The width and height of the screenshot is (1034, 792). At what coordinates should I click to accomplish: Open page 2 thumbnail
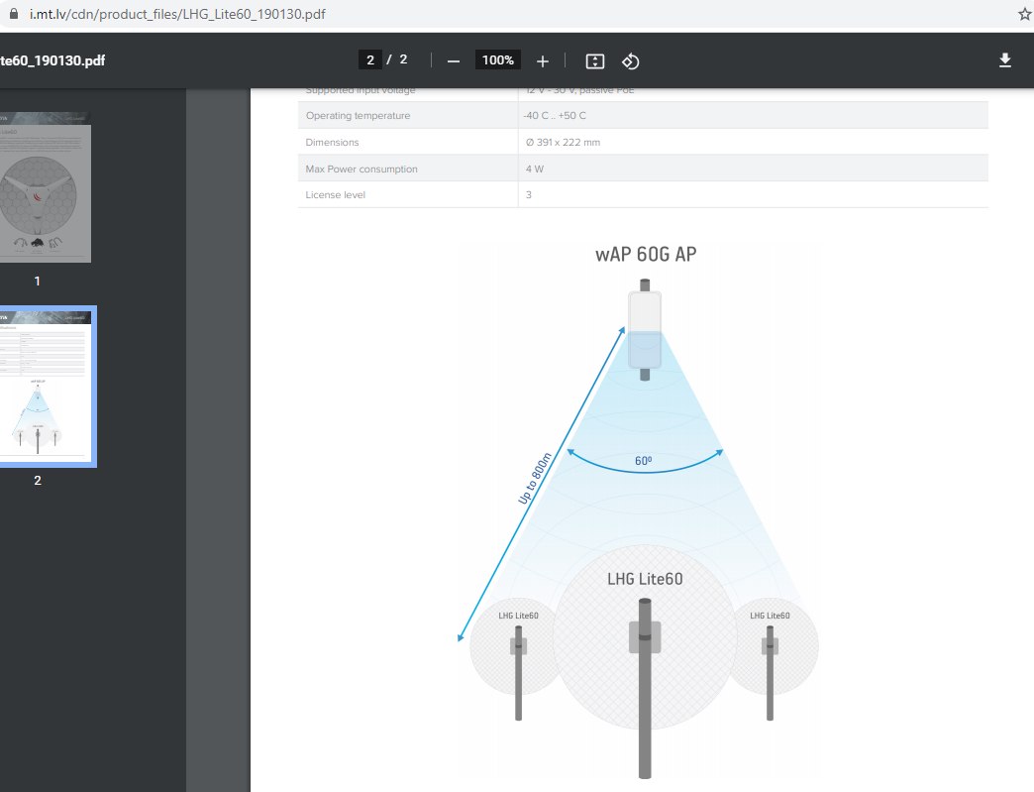pyautogui.click(x=46, y=387)
